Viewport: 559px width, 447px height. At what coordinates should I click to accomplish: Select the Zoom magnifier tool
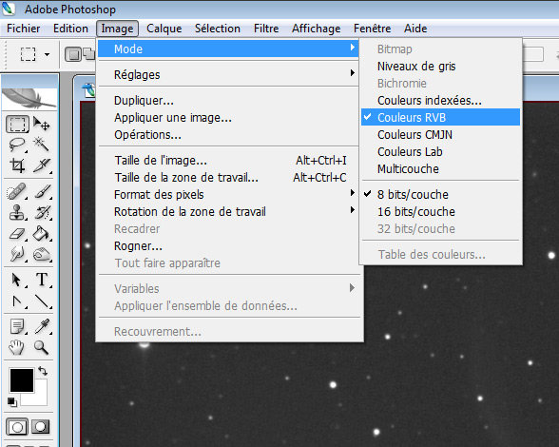tap(41, 347)
